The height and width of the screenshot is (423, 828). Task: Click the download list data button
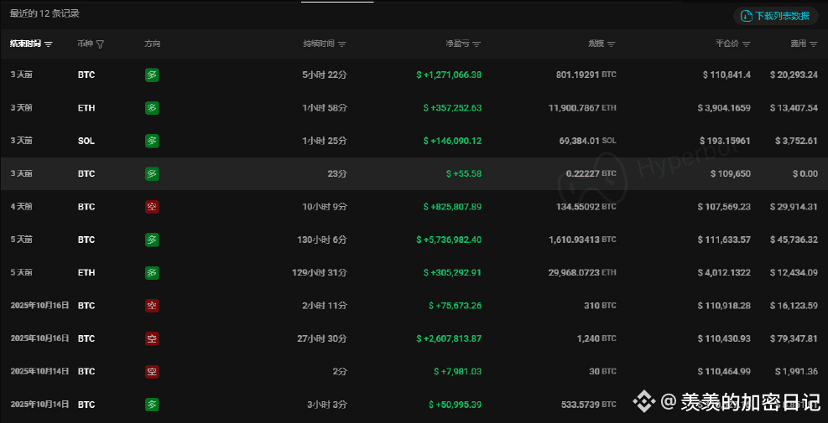coord(776,16)
